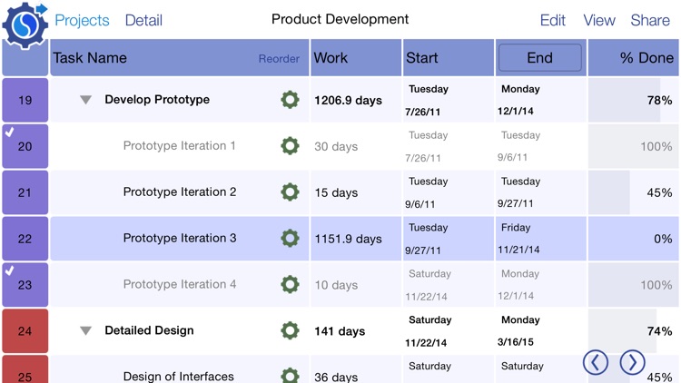Open settings gear for Prototype Iteration 1
This screenshot has width=681, height=383.
[290, 146]
